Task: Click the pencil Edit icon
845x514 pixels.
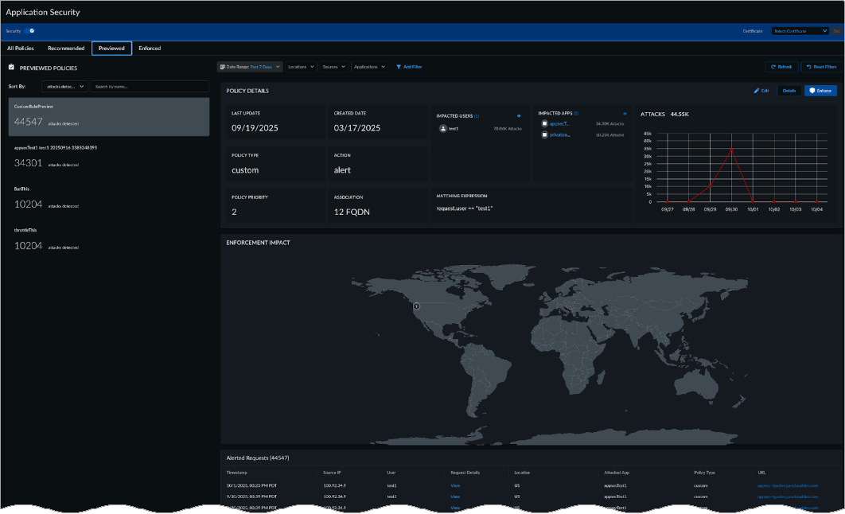Action: coord(757,91)
